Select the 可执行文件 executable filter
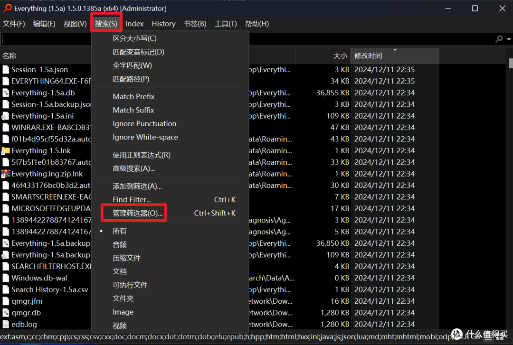The image size is (513, 345). [170, 285]
